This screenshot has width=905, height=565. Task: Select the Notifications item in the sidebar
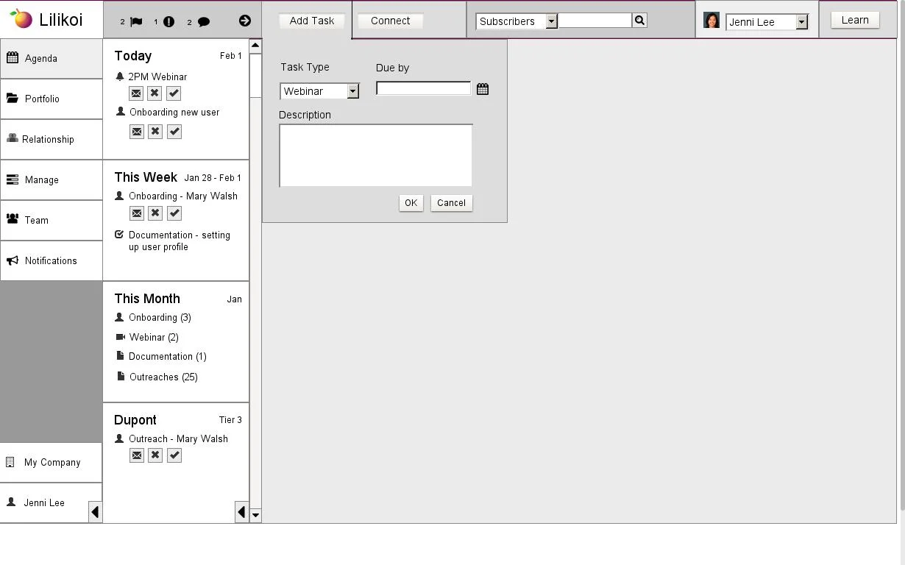52,260
